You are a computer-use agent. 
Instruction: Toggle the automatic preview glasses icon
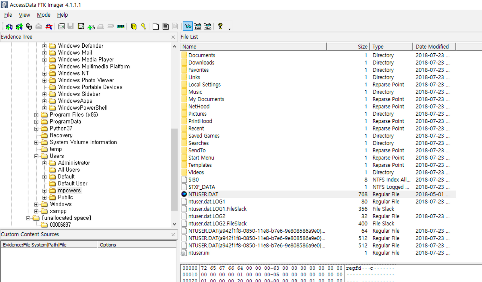pyautogui.click(x=188, y=26)
